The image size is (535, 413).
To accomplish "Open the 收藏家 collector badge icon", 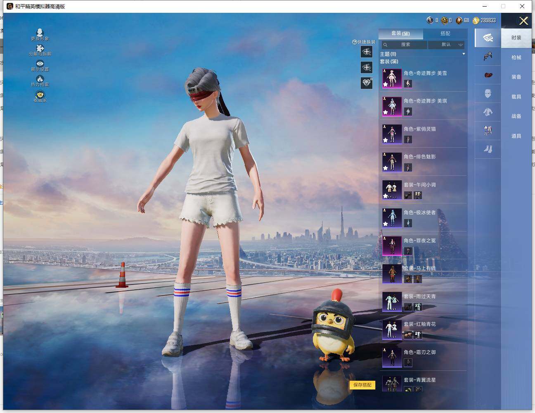I will tap(40, 95).
